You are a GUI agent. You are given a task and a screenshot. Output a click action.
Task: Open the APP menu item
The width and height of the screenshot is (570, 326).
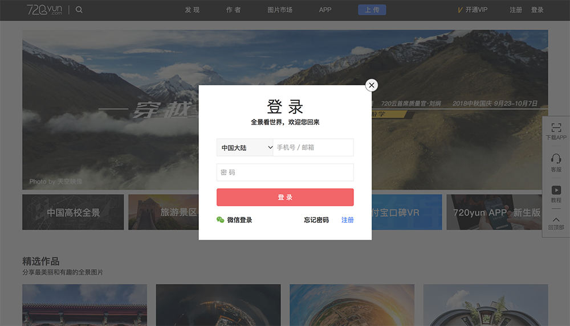[325, 10]
